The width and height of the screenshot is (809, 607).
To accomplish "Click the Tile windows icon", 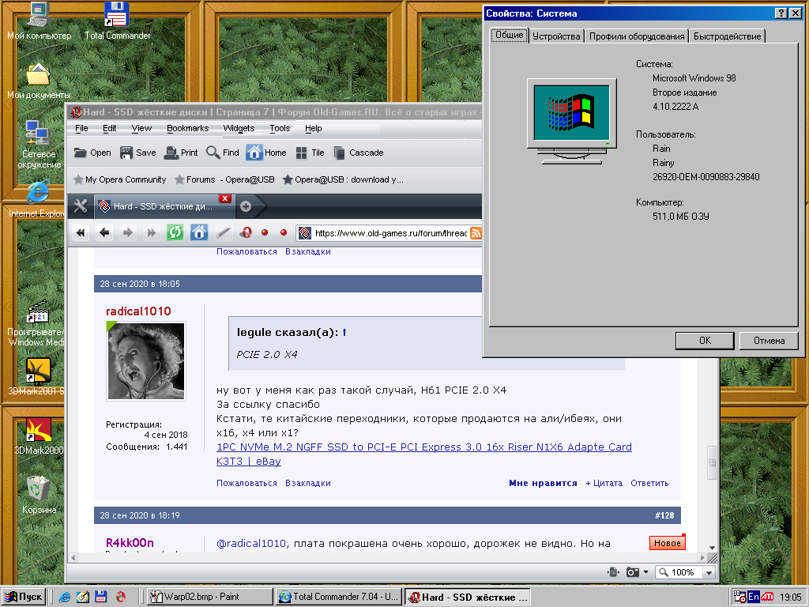I will (303, 153).
